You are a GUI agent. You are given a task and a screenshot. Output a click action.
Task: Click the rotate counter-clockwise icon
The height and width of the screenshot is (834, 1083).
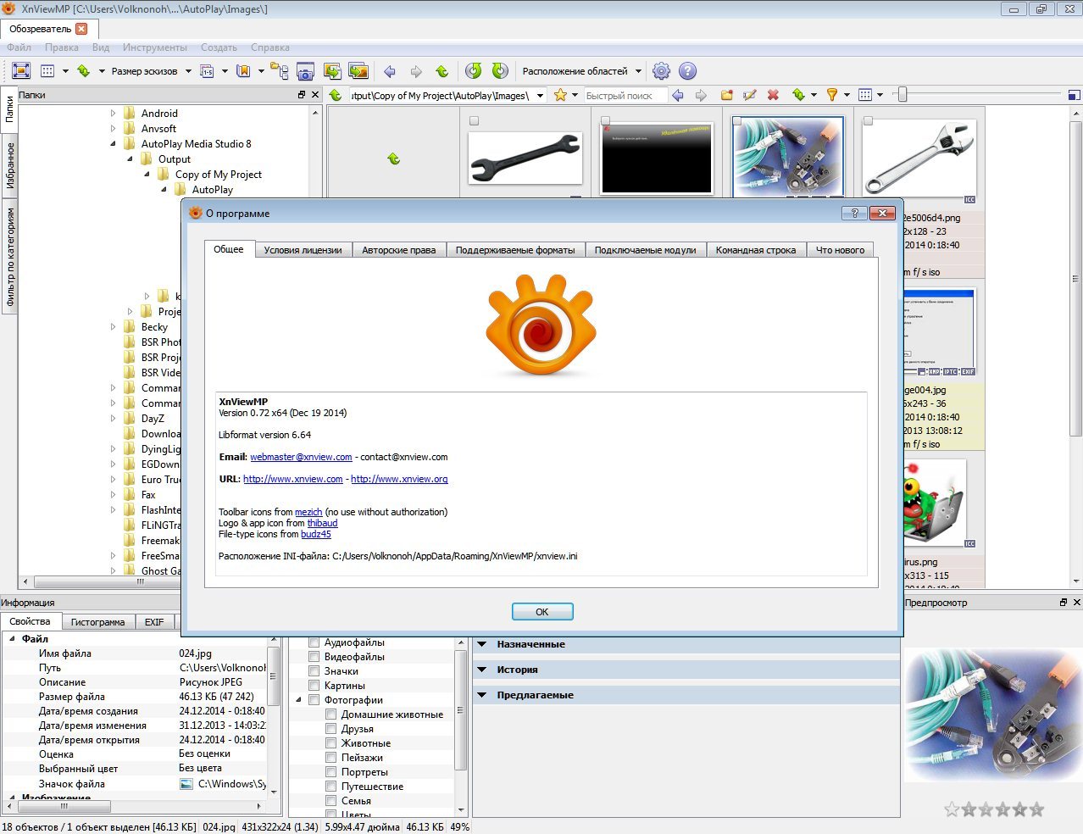pyautogui.click(x=474, y=71)
